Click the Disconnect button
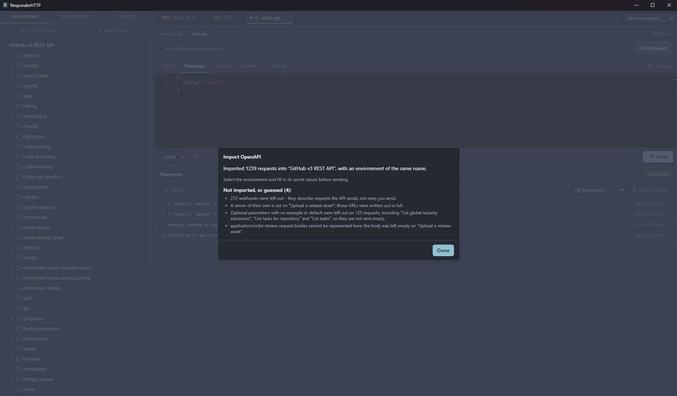The width and height of the screenshot is (677, 396). coord(653,48)
